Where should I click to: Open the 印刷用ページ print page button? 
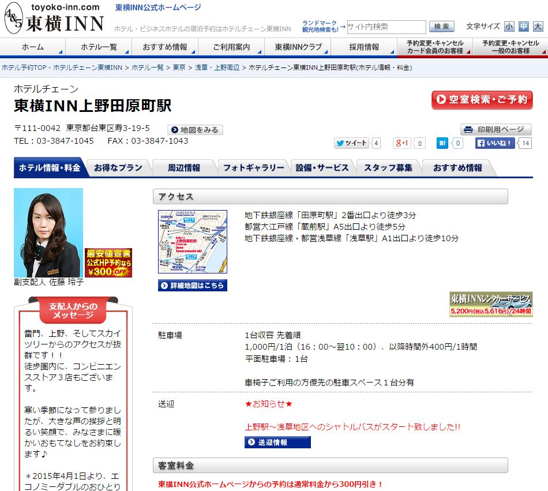point(496,130)
